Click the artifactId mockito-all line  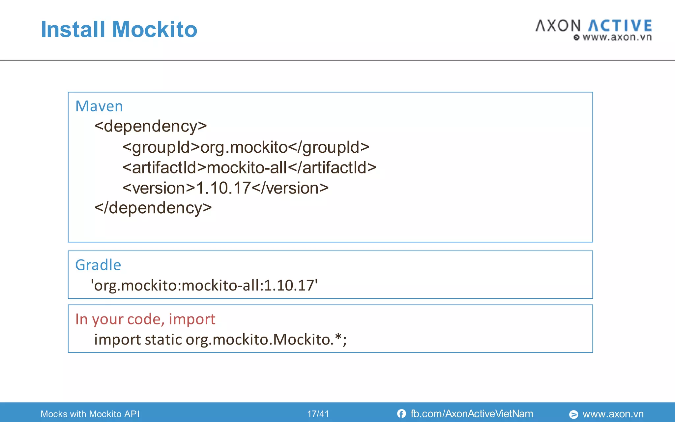(x=249, y=167)
